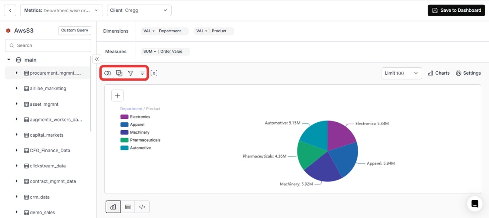Expand the CFO_Finance_Data table

[x=17, y=150]
